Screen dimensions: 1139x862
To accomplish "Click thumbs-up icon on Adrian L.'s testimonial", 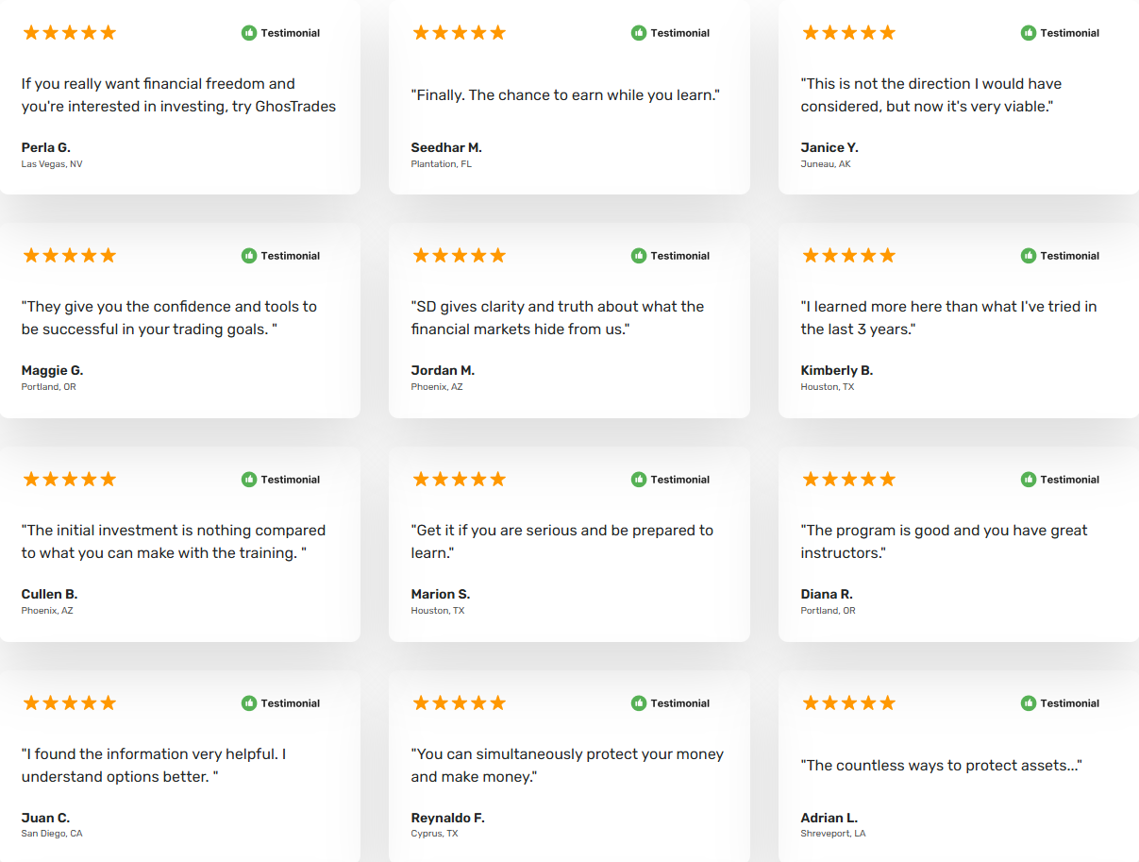I will pyautogui.click(x=1029, y=703).
